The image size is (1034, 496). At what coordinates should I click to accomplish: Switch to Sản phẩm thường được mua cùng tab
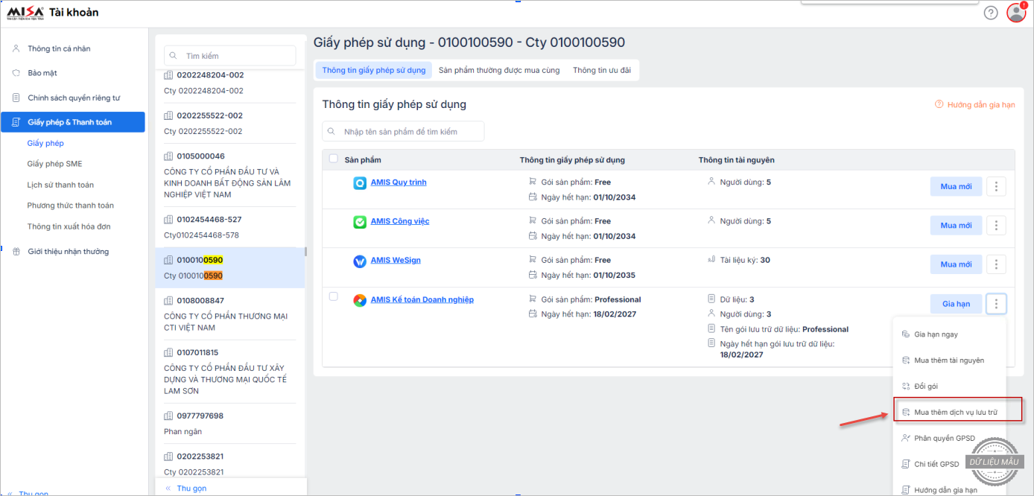pos(498,70)
